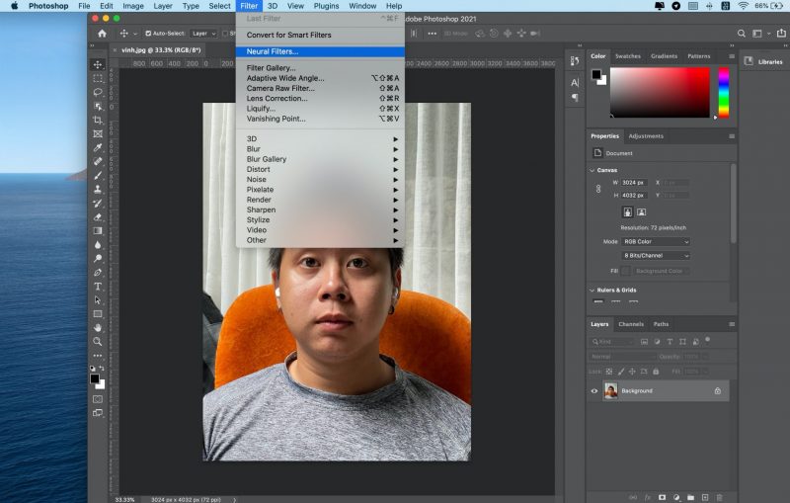Collapse the Rulers & Grids section
The width and height of the screenshot is (790, 503).
[592, 291]
